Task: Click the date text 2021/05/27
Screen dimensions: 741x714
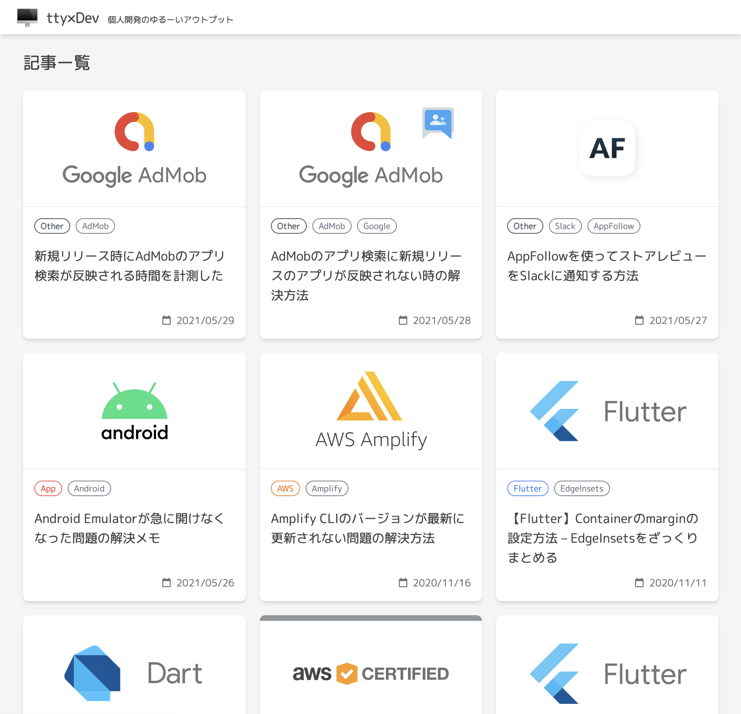Action: (678, 320)
